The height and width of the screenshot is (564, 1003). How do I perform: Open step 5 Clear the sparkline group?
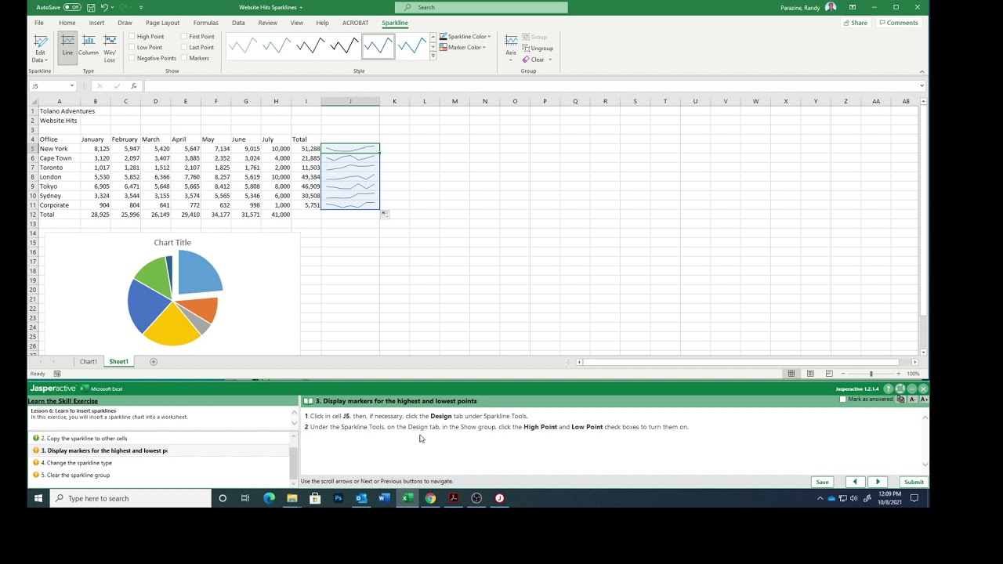(75, 475)
